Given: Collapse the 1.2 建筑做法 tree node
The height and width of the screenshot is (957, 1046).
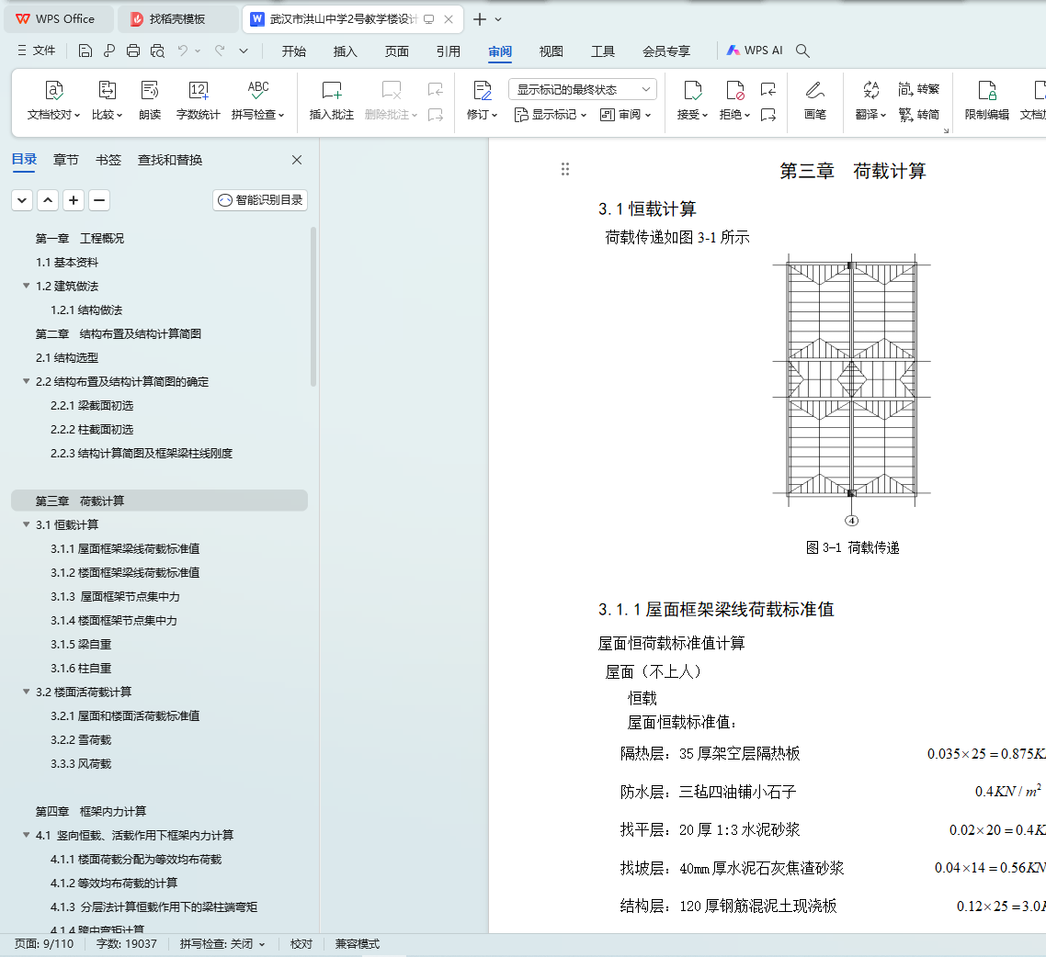Looking at the screenshot, I should [x=26, y=286].
